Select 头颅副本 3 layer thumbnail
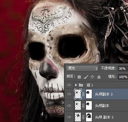The image size is (128, 122). point(78,94)
